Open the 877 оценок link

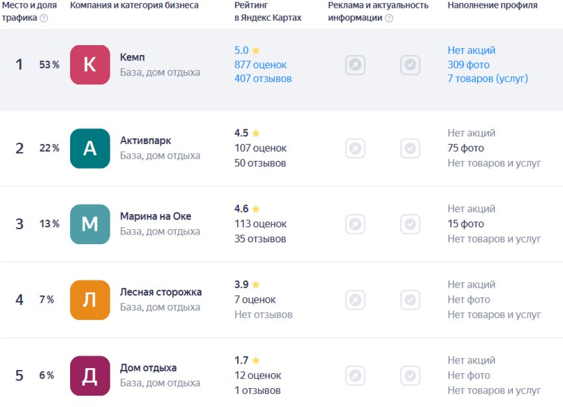[260, 65]
